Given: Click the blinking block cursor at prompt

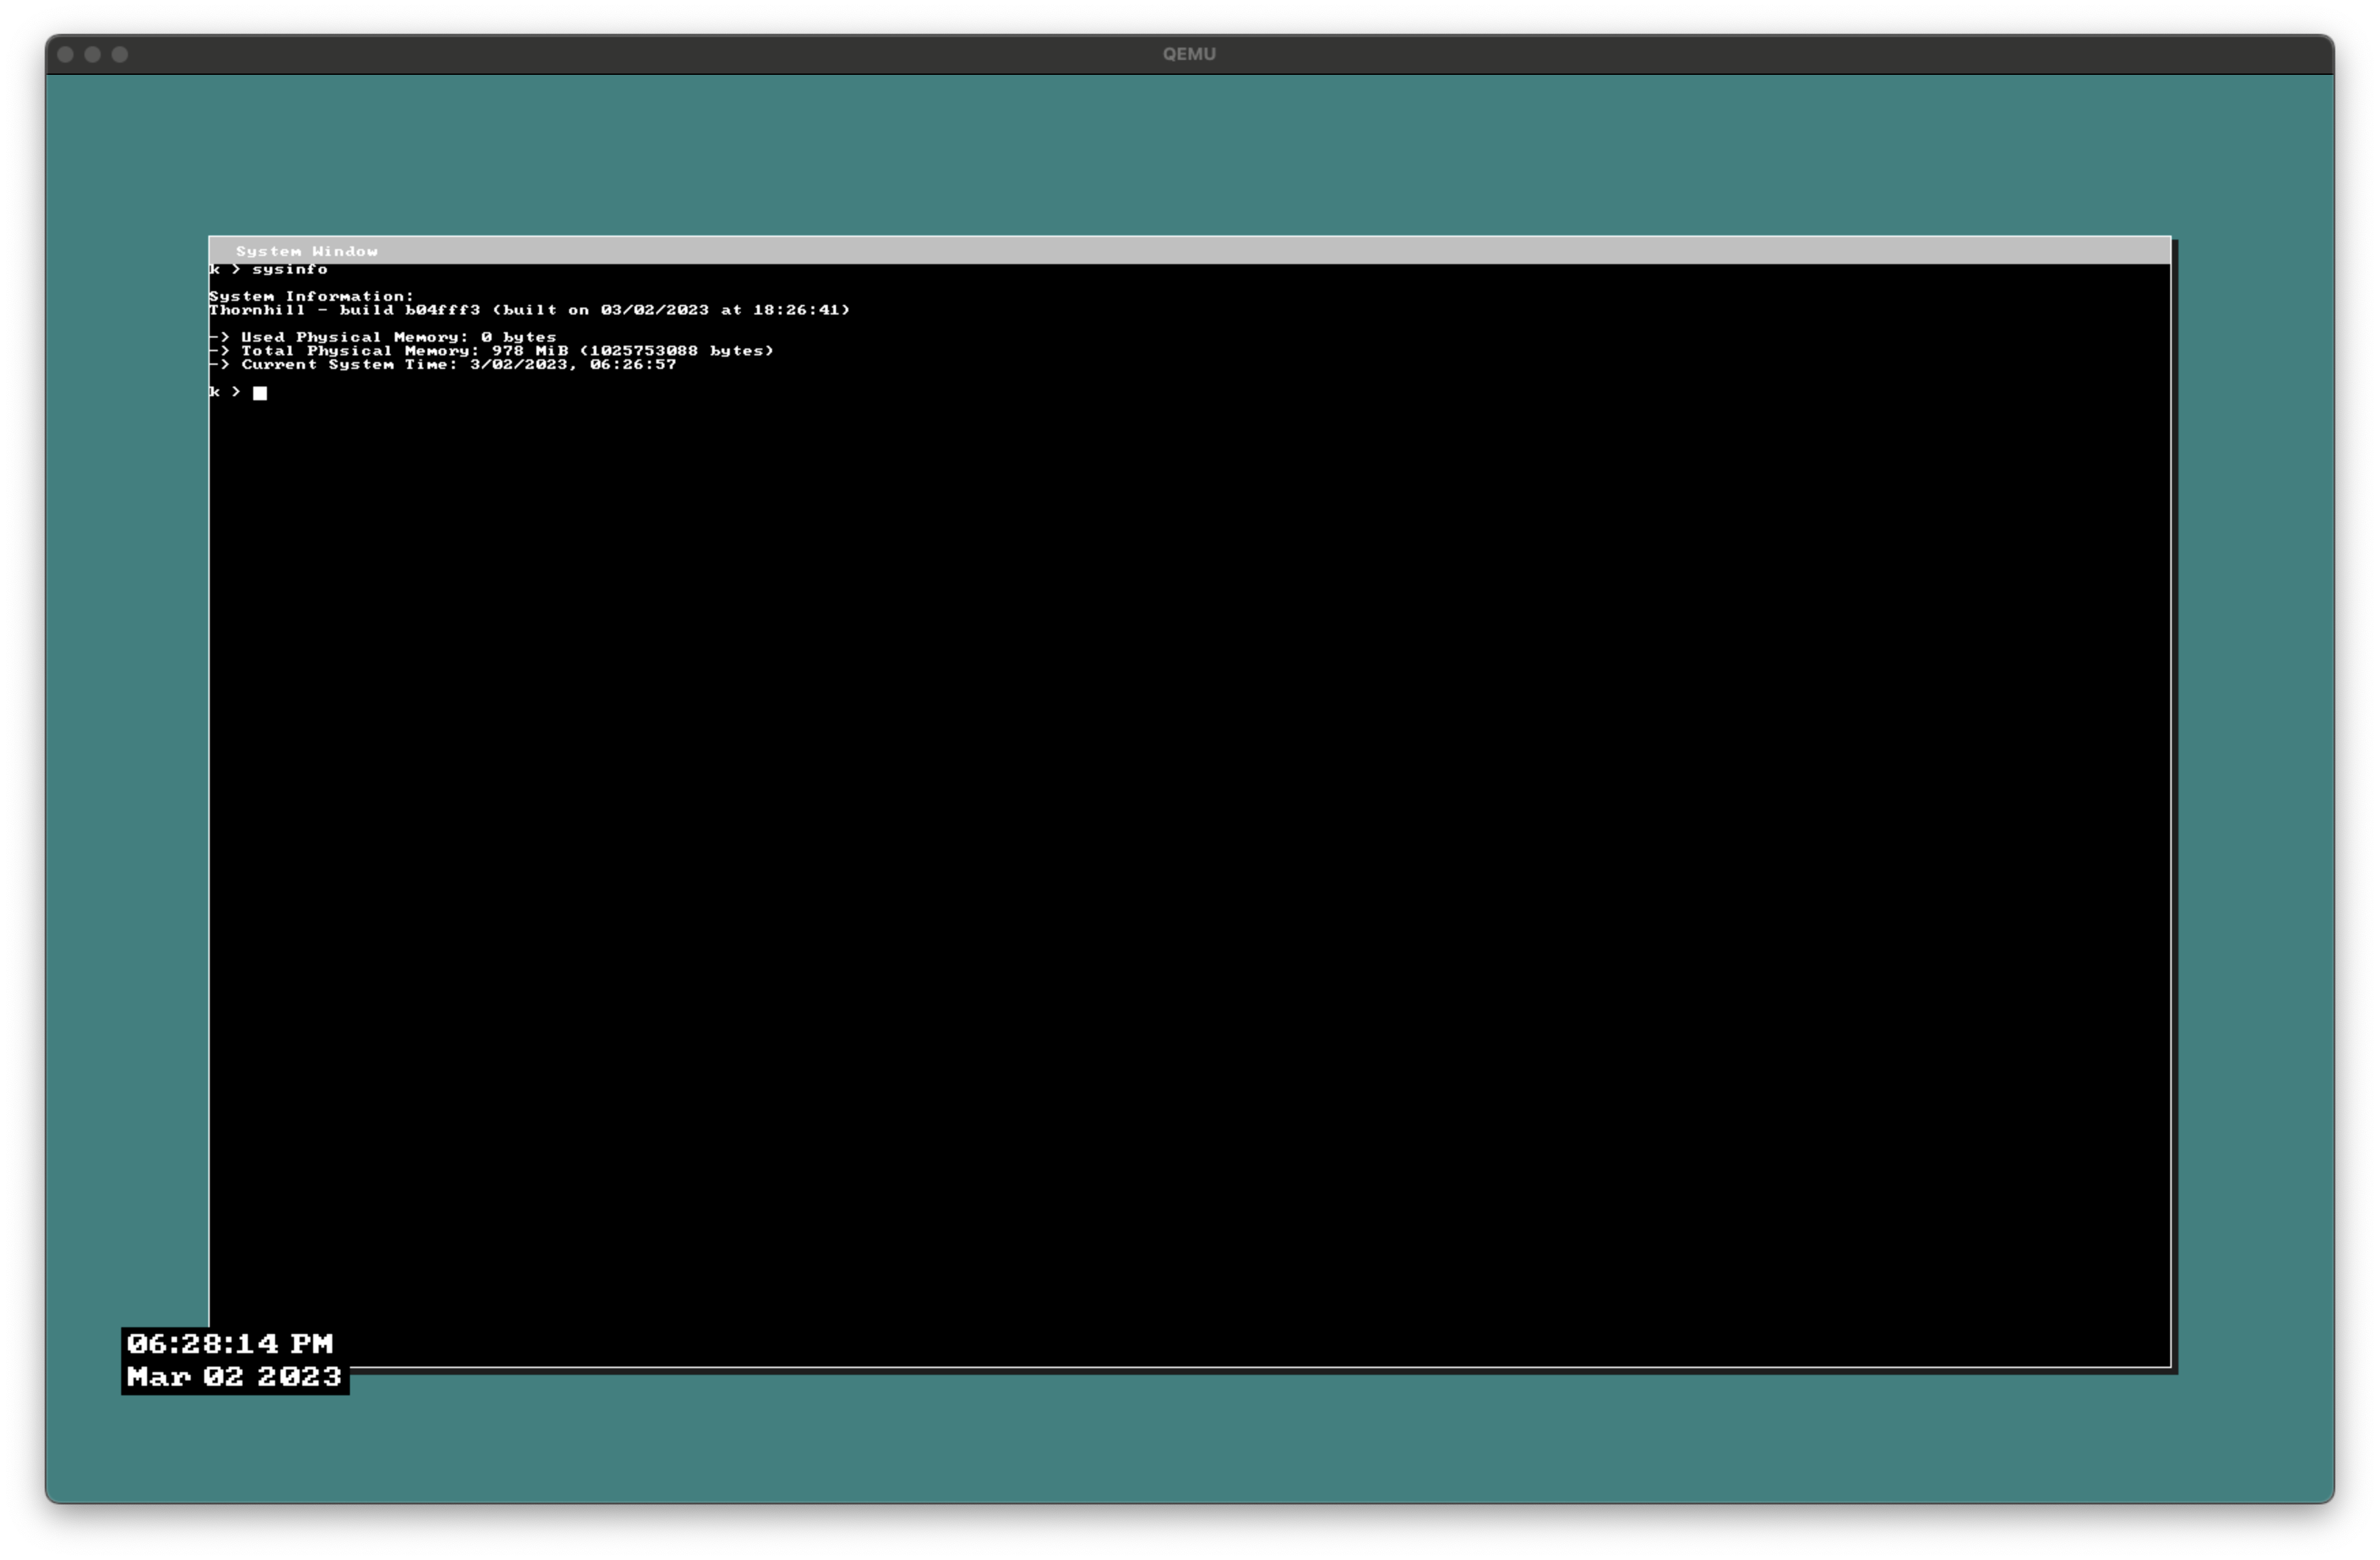Looking at the screenshot, I should point(260,393).
